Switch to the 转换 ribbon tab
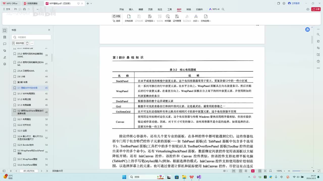The width and height of the screenshot is (323, 181). point(189,9)
